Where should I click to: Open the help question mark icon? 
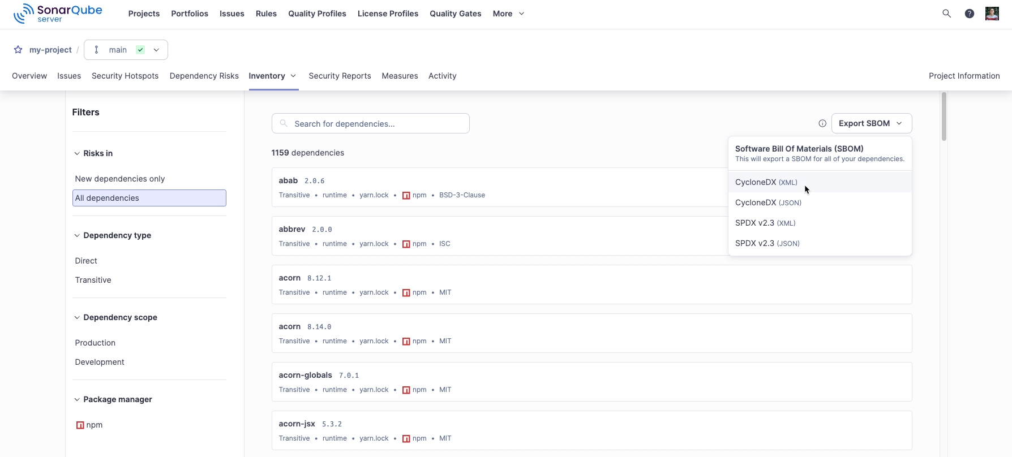coord(969,14)
